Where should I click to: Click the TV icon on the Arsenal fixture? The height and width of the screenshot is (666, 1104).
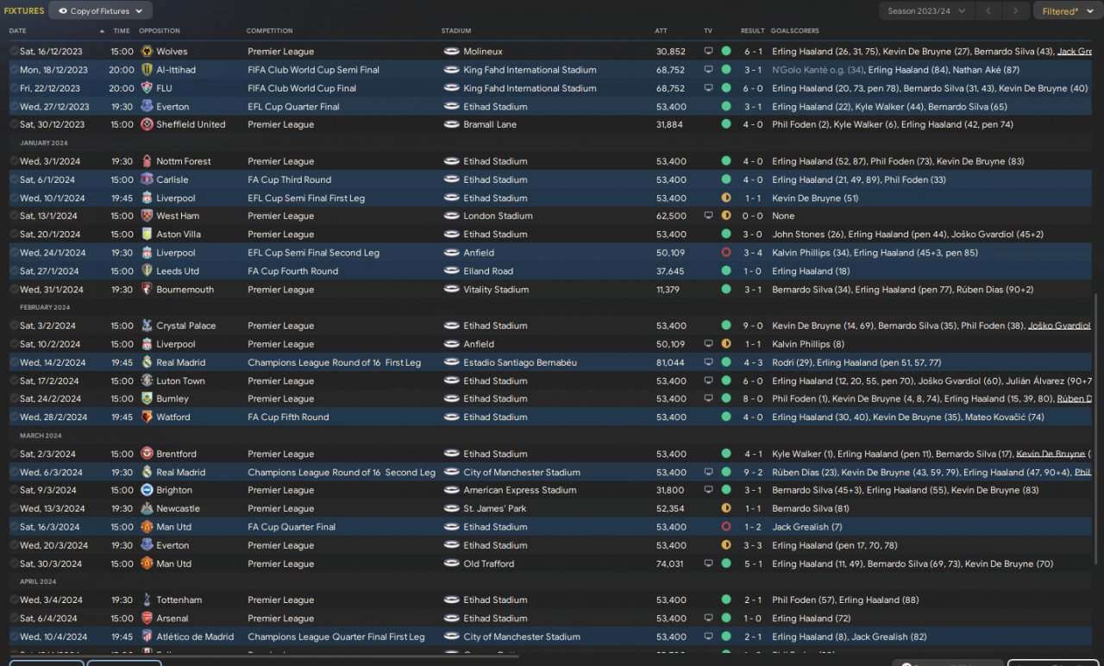pos(708,619)
